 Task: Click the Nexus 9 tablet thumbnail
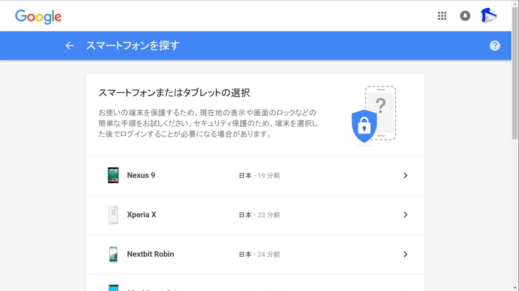coord(113,175)
